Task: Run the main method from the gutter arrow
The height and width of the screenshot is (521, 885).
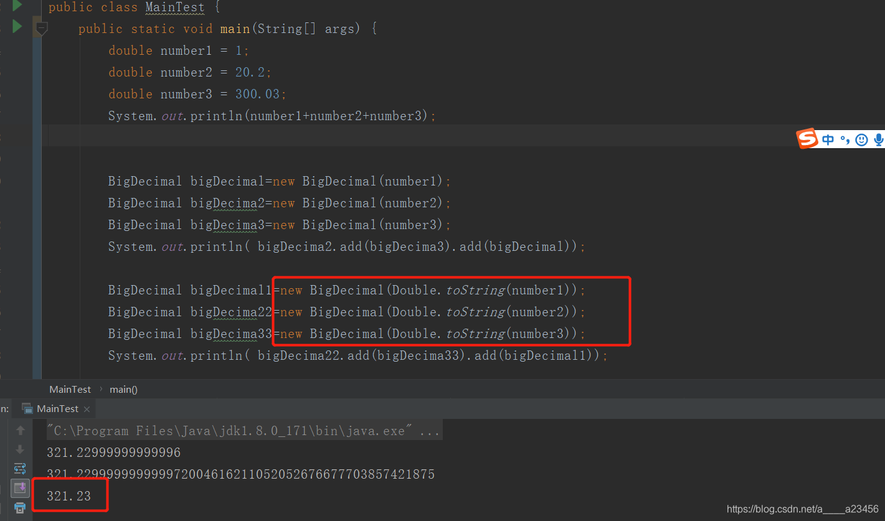Action: [x=17, y=27]
